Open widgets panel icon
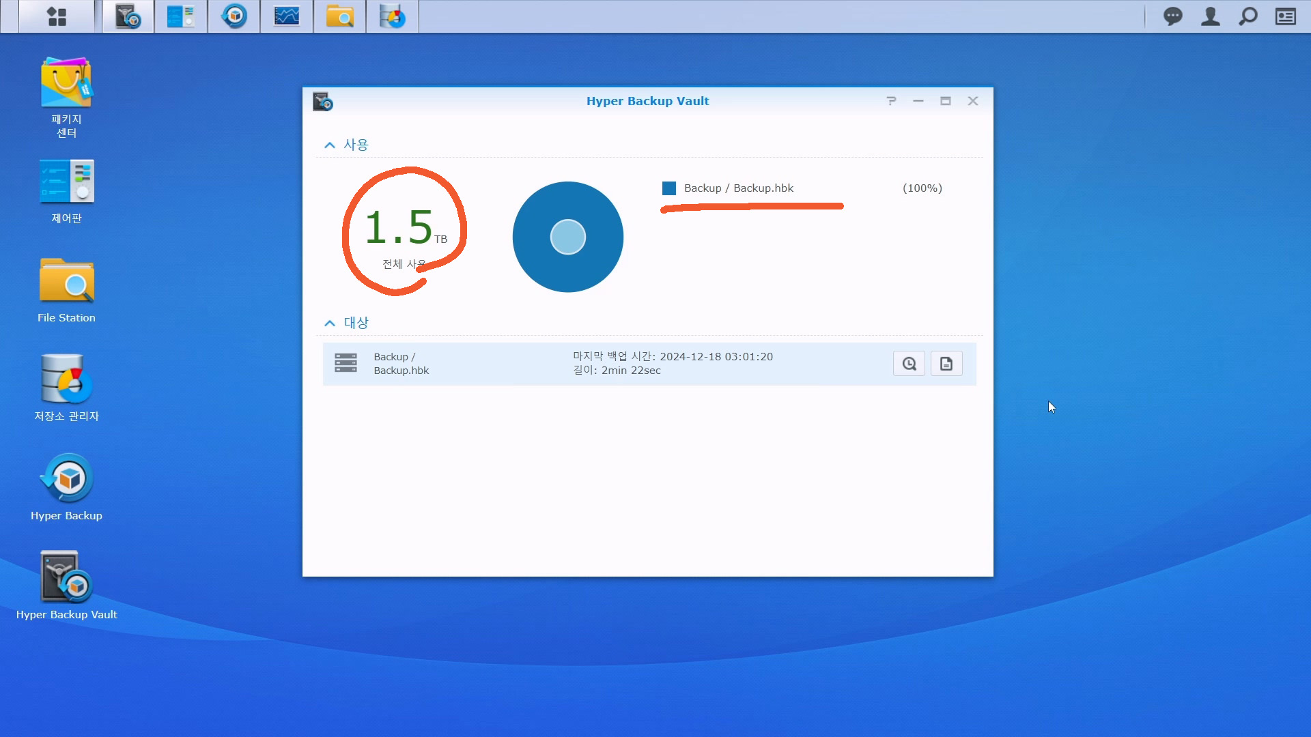 coord(1286,16)
